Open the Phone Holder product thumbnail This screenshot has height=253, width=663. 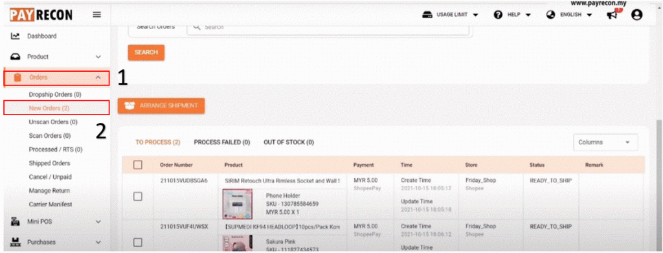(x=237, y=204)
